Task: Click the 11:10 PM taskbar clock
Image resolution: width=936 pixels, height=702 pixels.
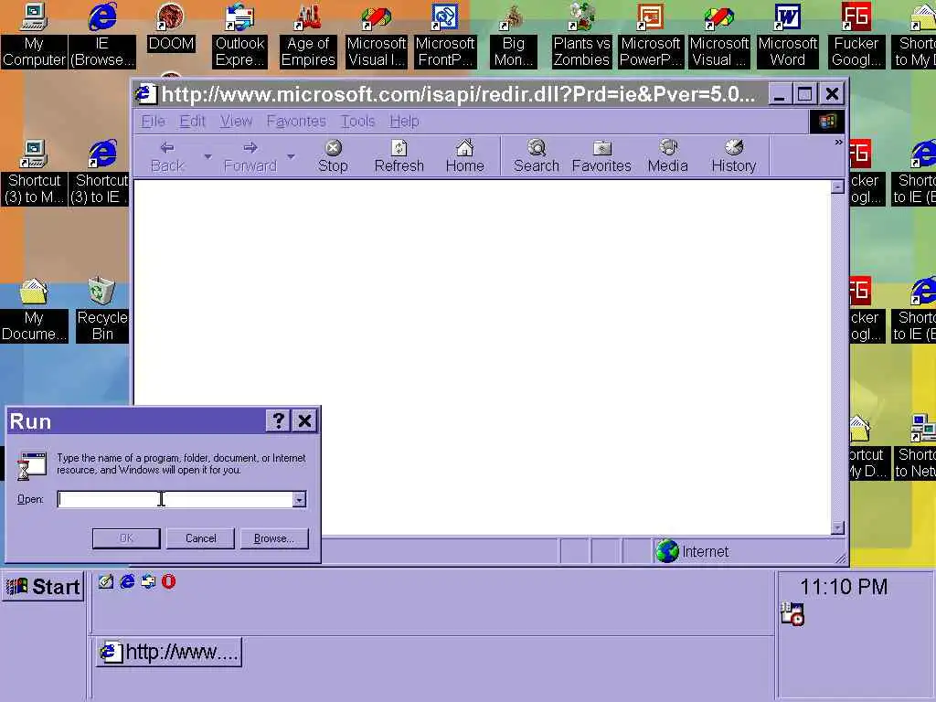Action: coord(844,587)
